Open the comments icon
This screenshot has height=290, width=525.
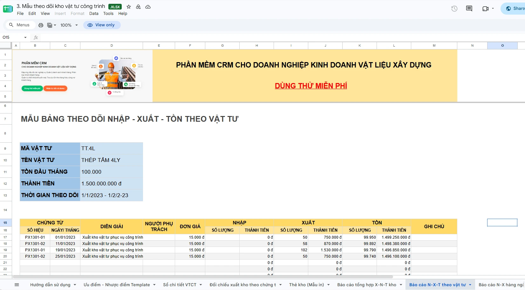[469, 9]
